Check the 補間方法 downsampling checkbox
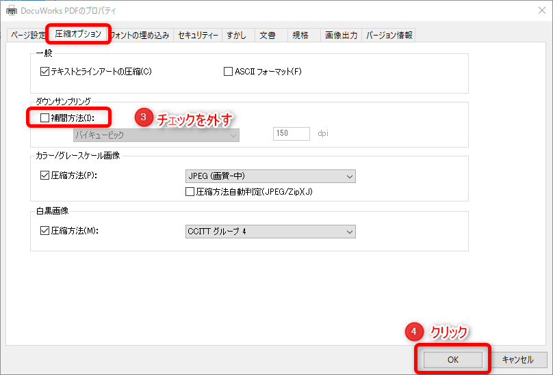 (45, 117)
